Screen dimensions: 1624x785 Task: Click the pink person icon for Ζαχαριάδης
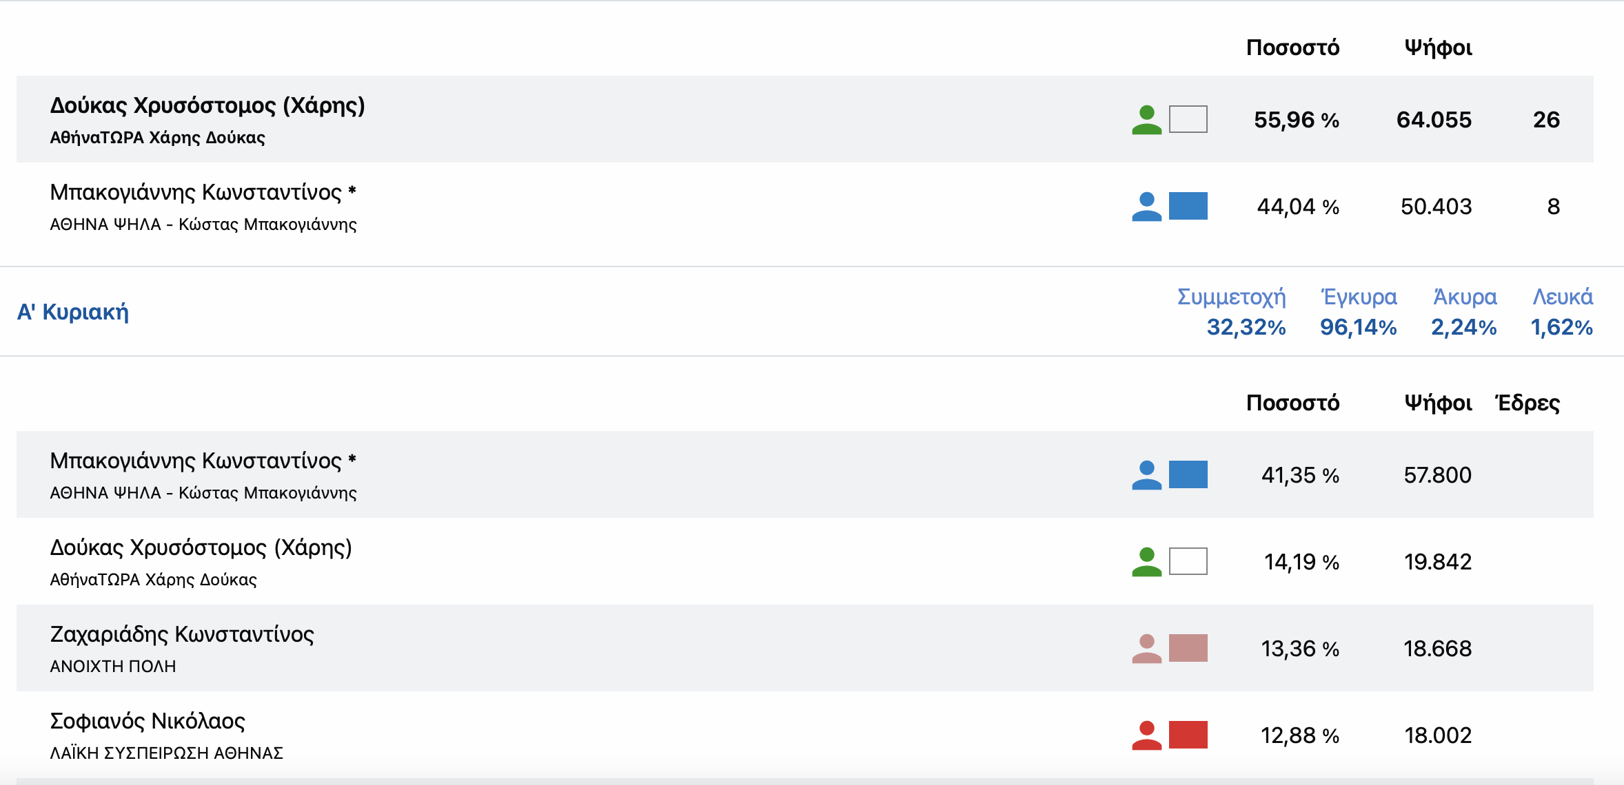tap(1147, 649)
